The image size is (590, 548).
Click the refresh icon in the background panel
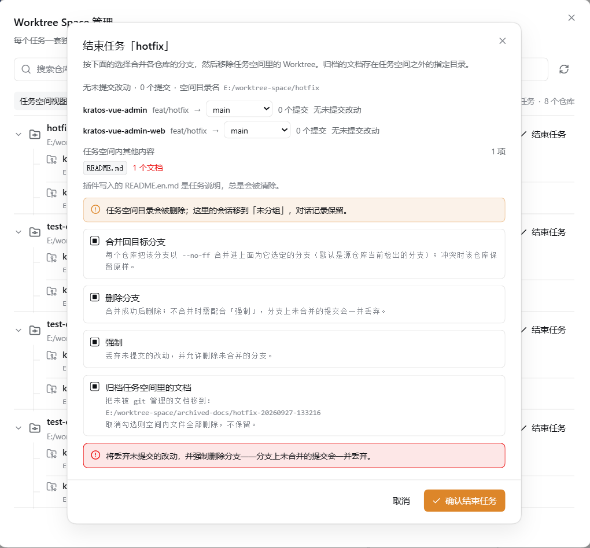click(x=563, y=69)
